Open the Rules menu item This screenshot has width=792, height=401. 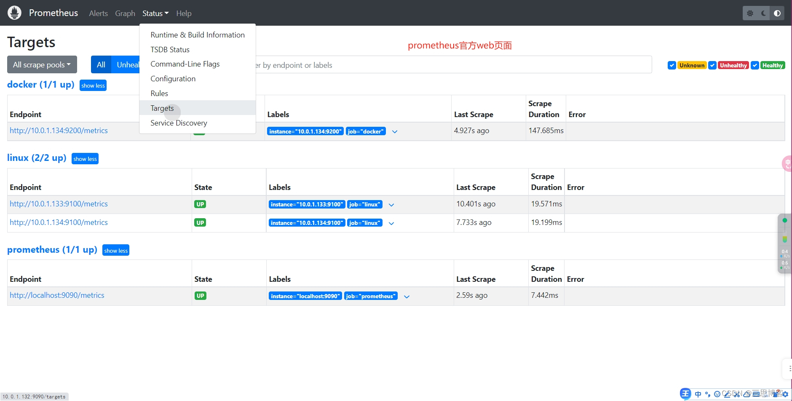pyautogui.click(x=198, y=94)
